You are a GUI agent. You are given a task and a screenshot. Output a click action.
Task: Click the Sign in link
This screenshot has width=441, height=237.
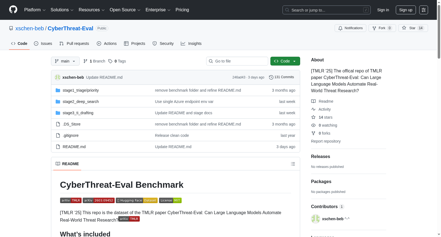[383, 10]
